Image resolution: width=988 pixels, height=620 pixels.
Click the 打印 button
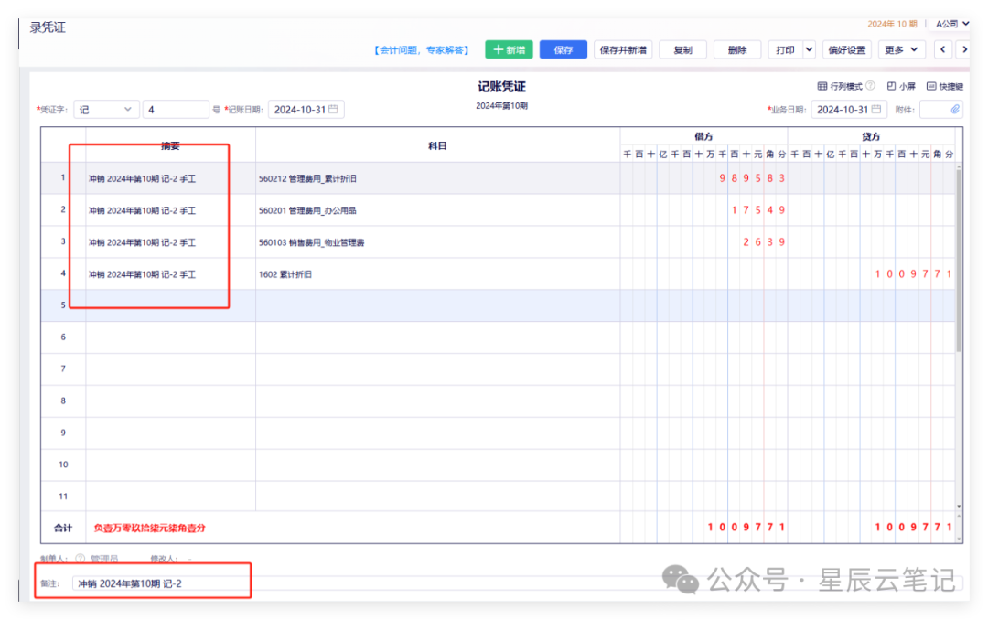pyautogui.click(x=785, y=49)
